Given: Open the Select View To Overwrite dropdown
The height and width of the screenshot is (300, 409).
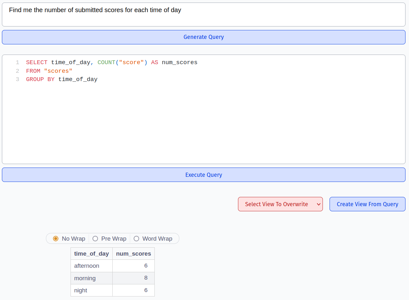Looking at the screenshot, I should coord(280,204).
